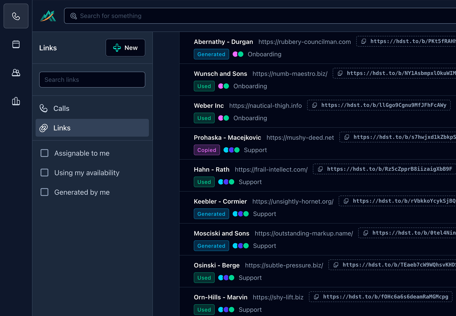Open https://frail-intellect.com/ link
Viewport: 456px width, 316px height.
coord(271,169)
